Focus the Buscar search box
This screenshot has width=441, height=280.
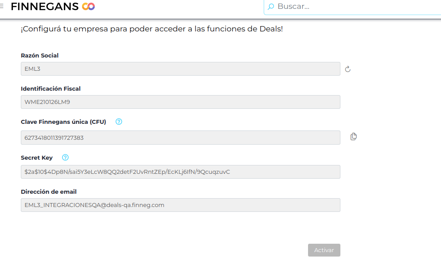pyautogui.click(x=355, y=7)
